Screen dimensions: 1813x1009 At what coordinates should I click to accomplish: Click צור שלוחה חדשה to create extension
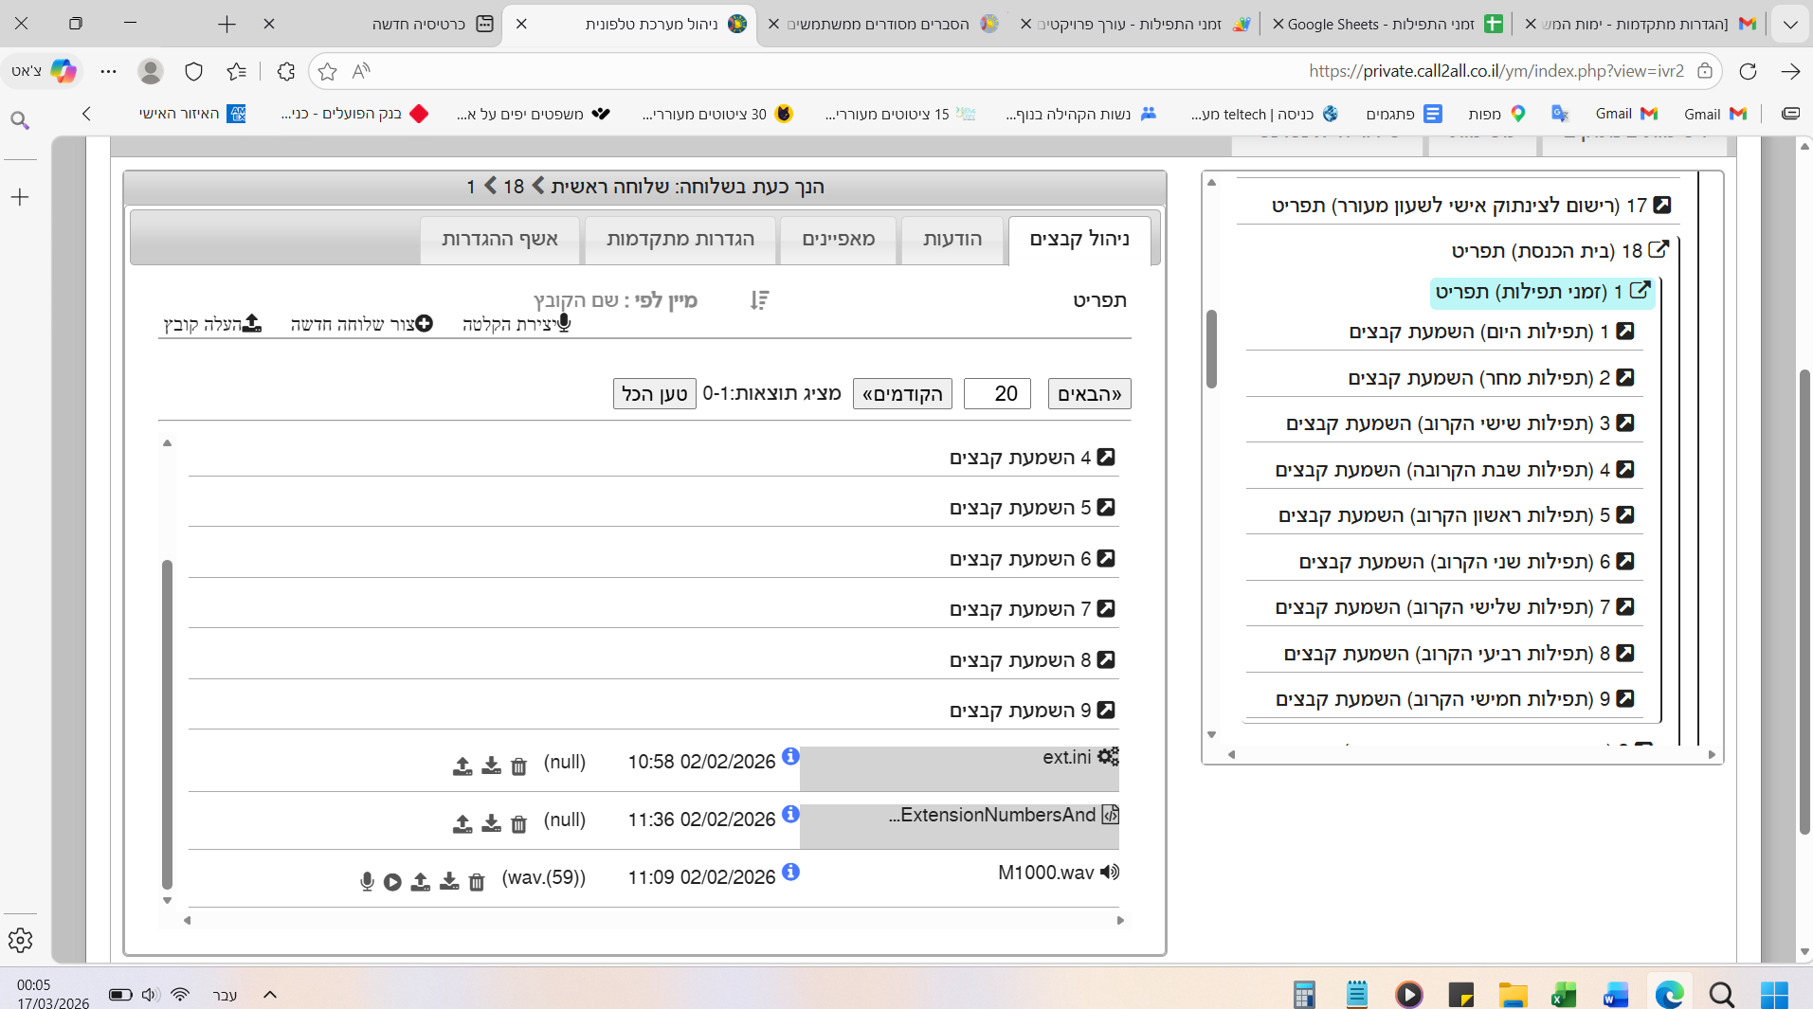pos(361,324)
